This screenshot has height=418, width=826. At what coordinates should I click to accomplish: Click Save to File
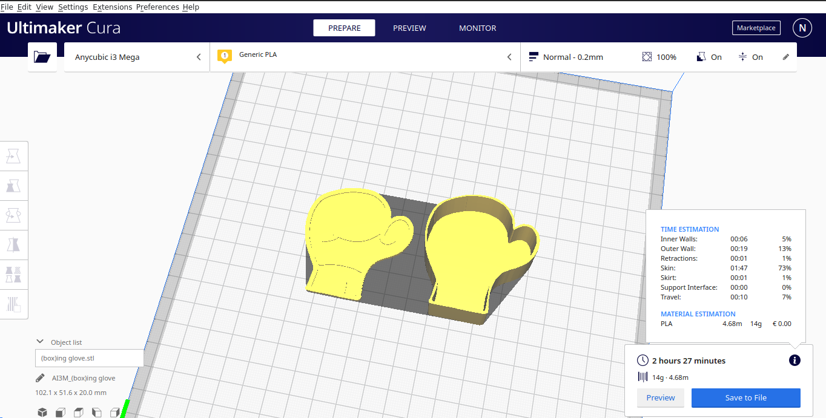pyautogui.click(x=745, y=397)
